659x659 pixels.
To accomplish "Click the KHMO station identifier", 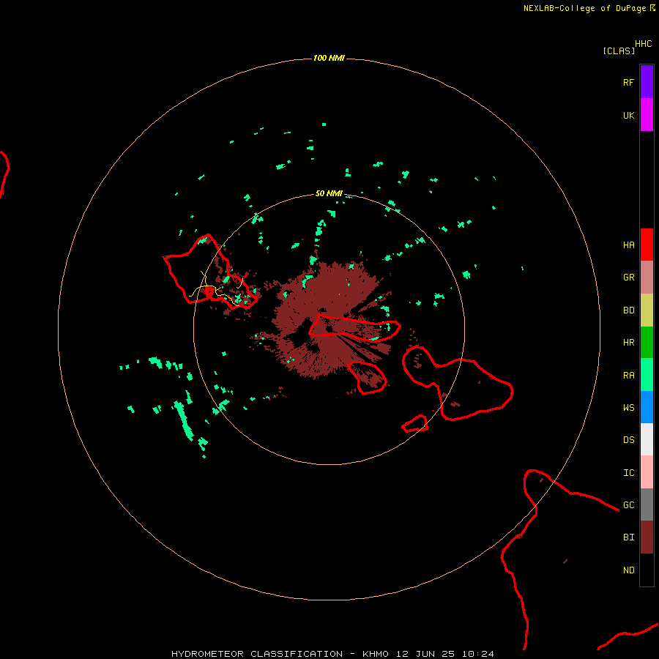I will tap(376, 654).
